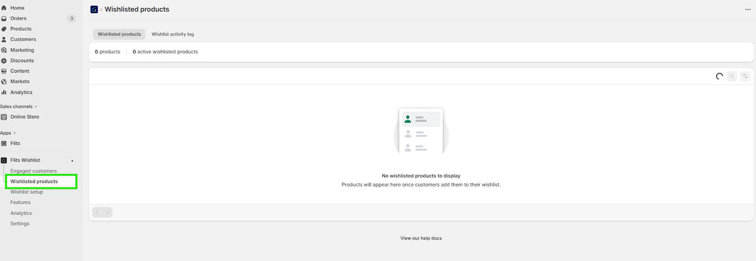Switch to Wishlist activity log tab
The height and width of the screenshot is (261, 756).
click(172, 34)
